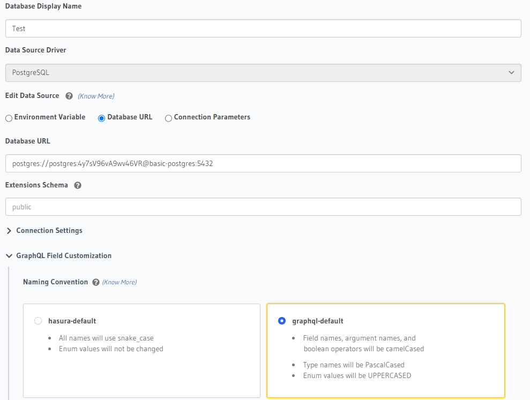Enable the graphql-default naming convention
The width and height of the screenshot is (530, 400).
(282, 321)
